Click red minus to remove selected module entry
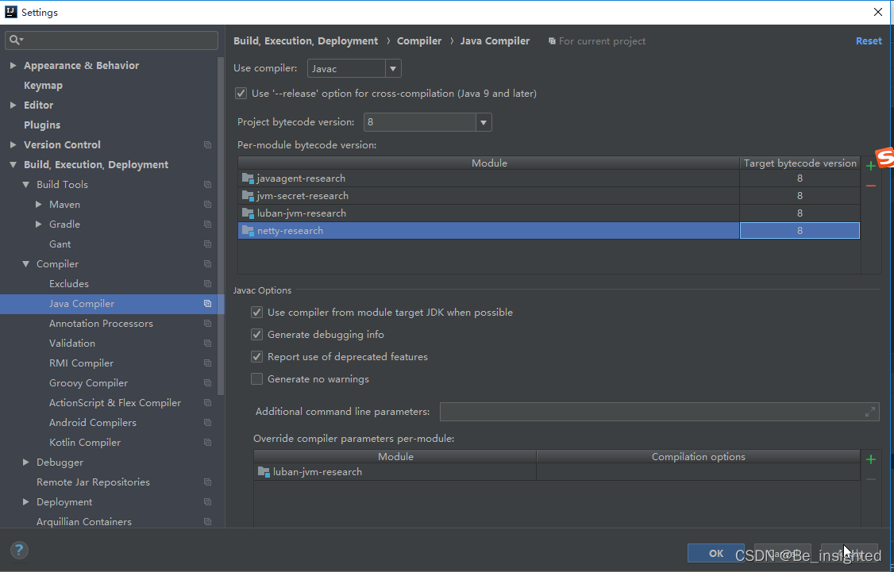 click(870, 185)
